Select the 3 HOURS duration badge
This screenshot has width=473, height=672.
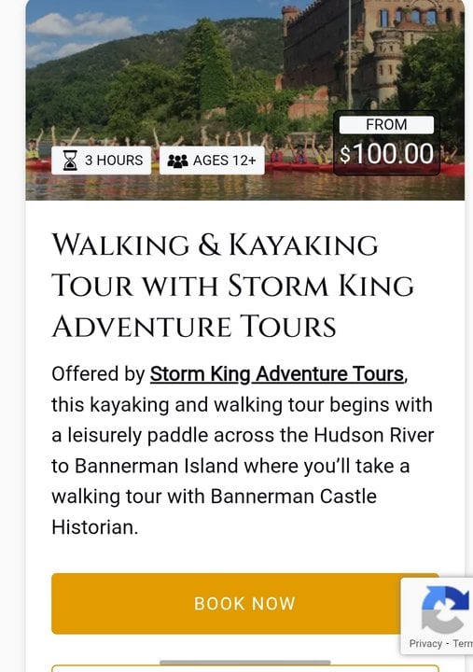pos(102,161)
